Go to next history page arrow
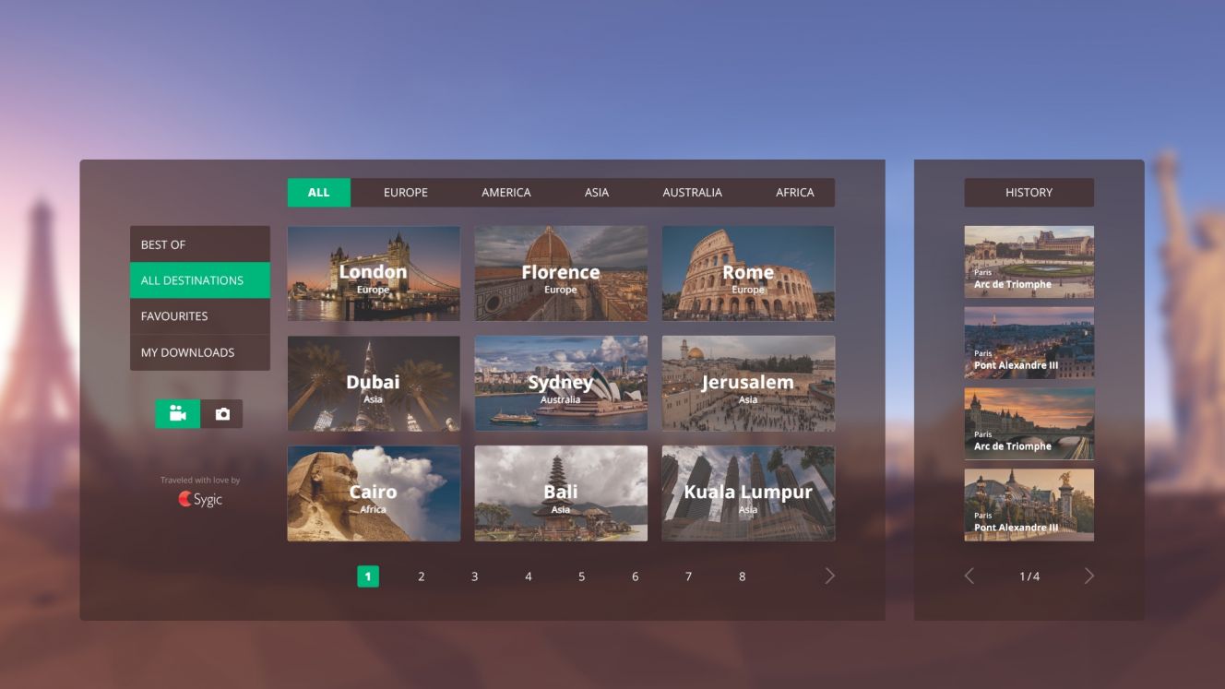1225x689 pixels. pyautogui.click(x=1088, y=576)
